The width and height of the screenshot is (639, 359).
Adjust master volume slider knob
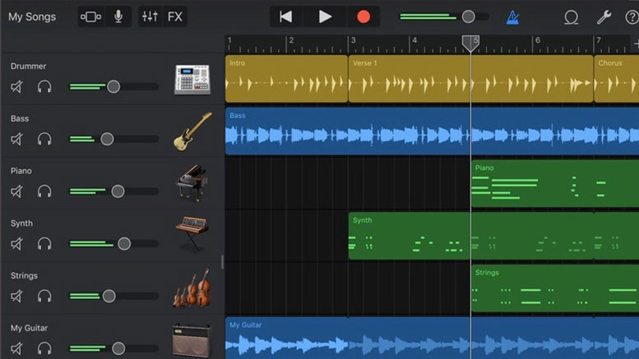click(468, 16)
